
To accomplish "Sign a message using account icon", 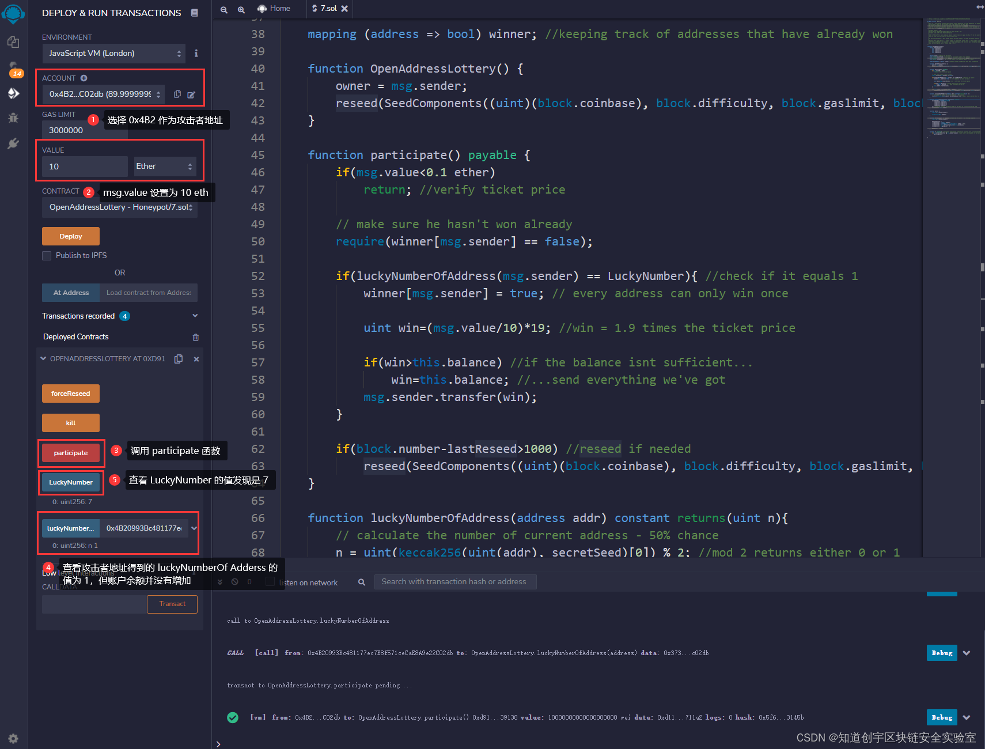I will [x=191, y=94].
